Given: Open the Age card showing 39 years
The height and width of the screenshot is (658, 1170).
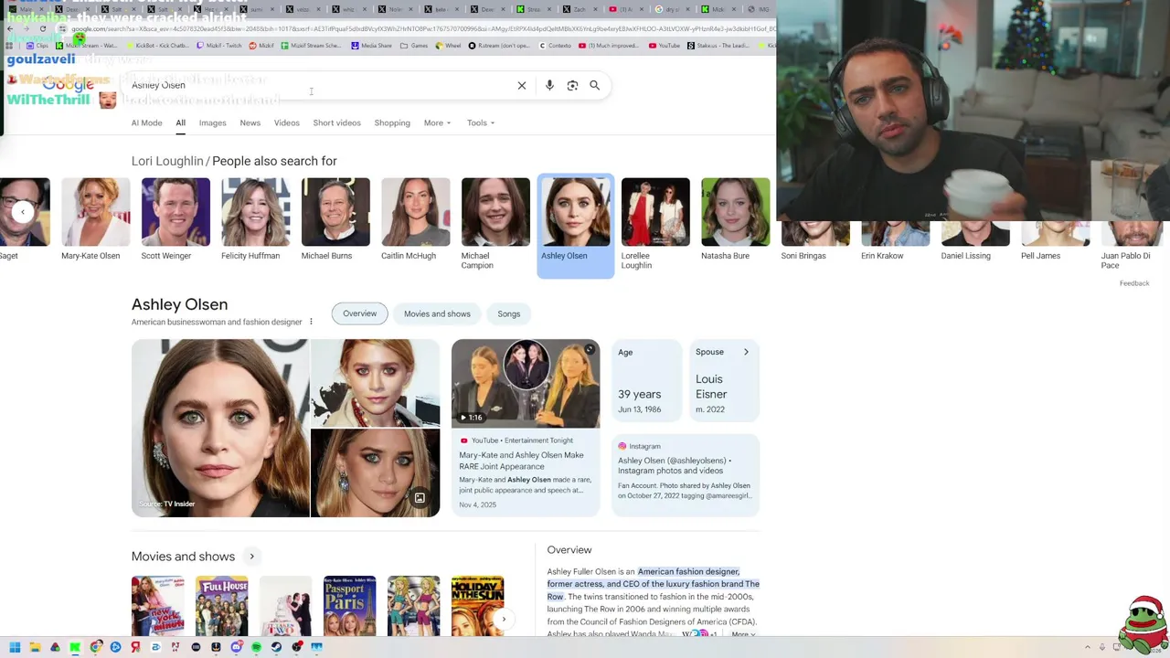Looking at the screenshot, I should [x=646, y=381].
